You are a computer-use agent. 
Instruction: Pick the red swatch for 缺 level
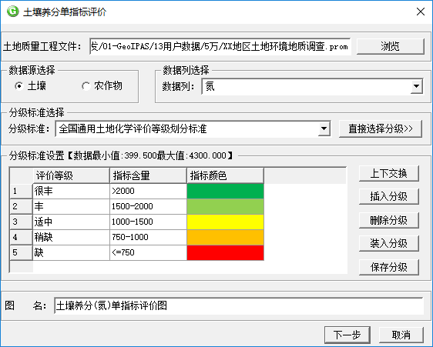225,252
